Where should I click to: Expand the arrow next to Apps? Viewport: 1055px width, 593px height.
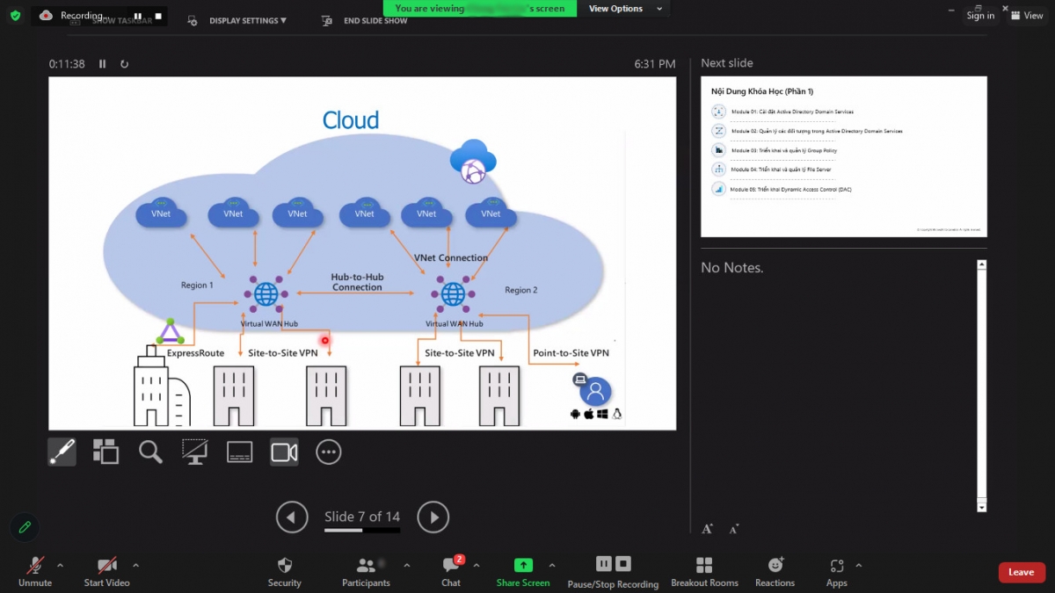point(859,565)
